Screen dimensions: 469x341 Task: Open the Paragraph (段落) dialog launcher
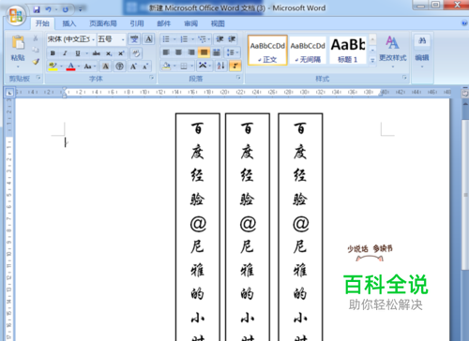[238, 77]
